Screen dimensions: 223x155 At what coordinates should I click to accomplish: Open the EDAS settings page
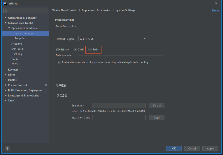pos(14,64)
